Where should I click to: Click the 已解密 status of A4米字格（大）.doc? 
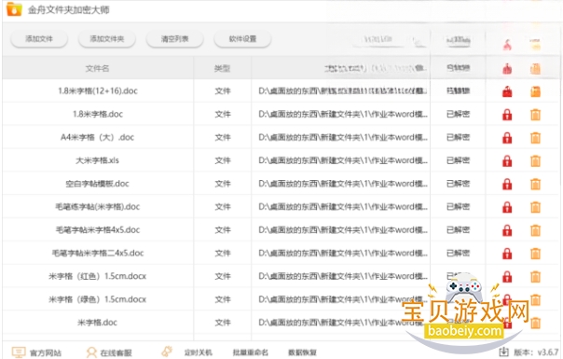coord(459,137)
